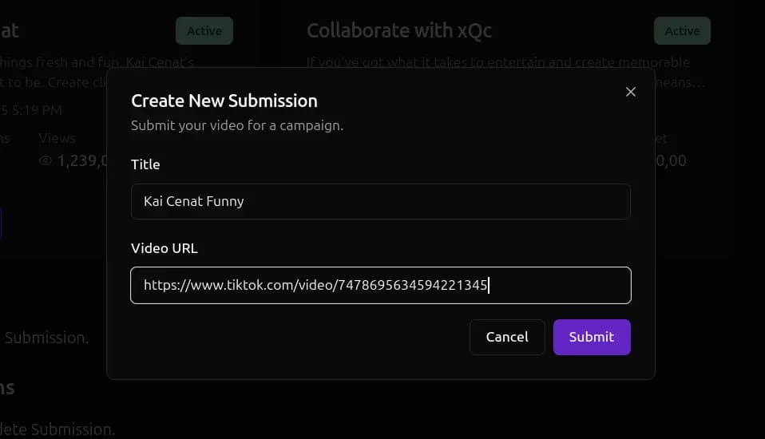The width and height of the screenshot is (765, 439).
Task: Open the Collaborate with xQc campaign
Action: [398, 31]
